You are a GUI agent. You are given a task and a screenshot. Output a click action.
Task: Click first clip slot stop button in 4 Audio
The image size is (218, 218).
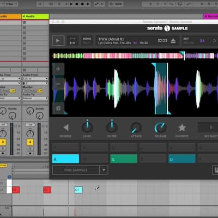point(25,22)
